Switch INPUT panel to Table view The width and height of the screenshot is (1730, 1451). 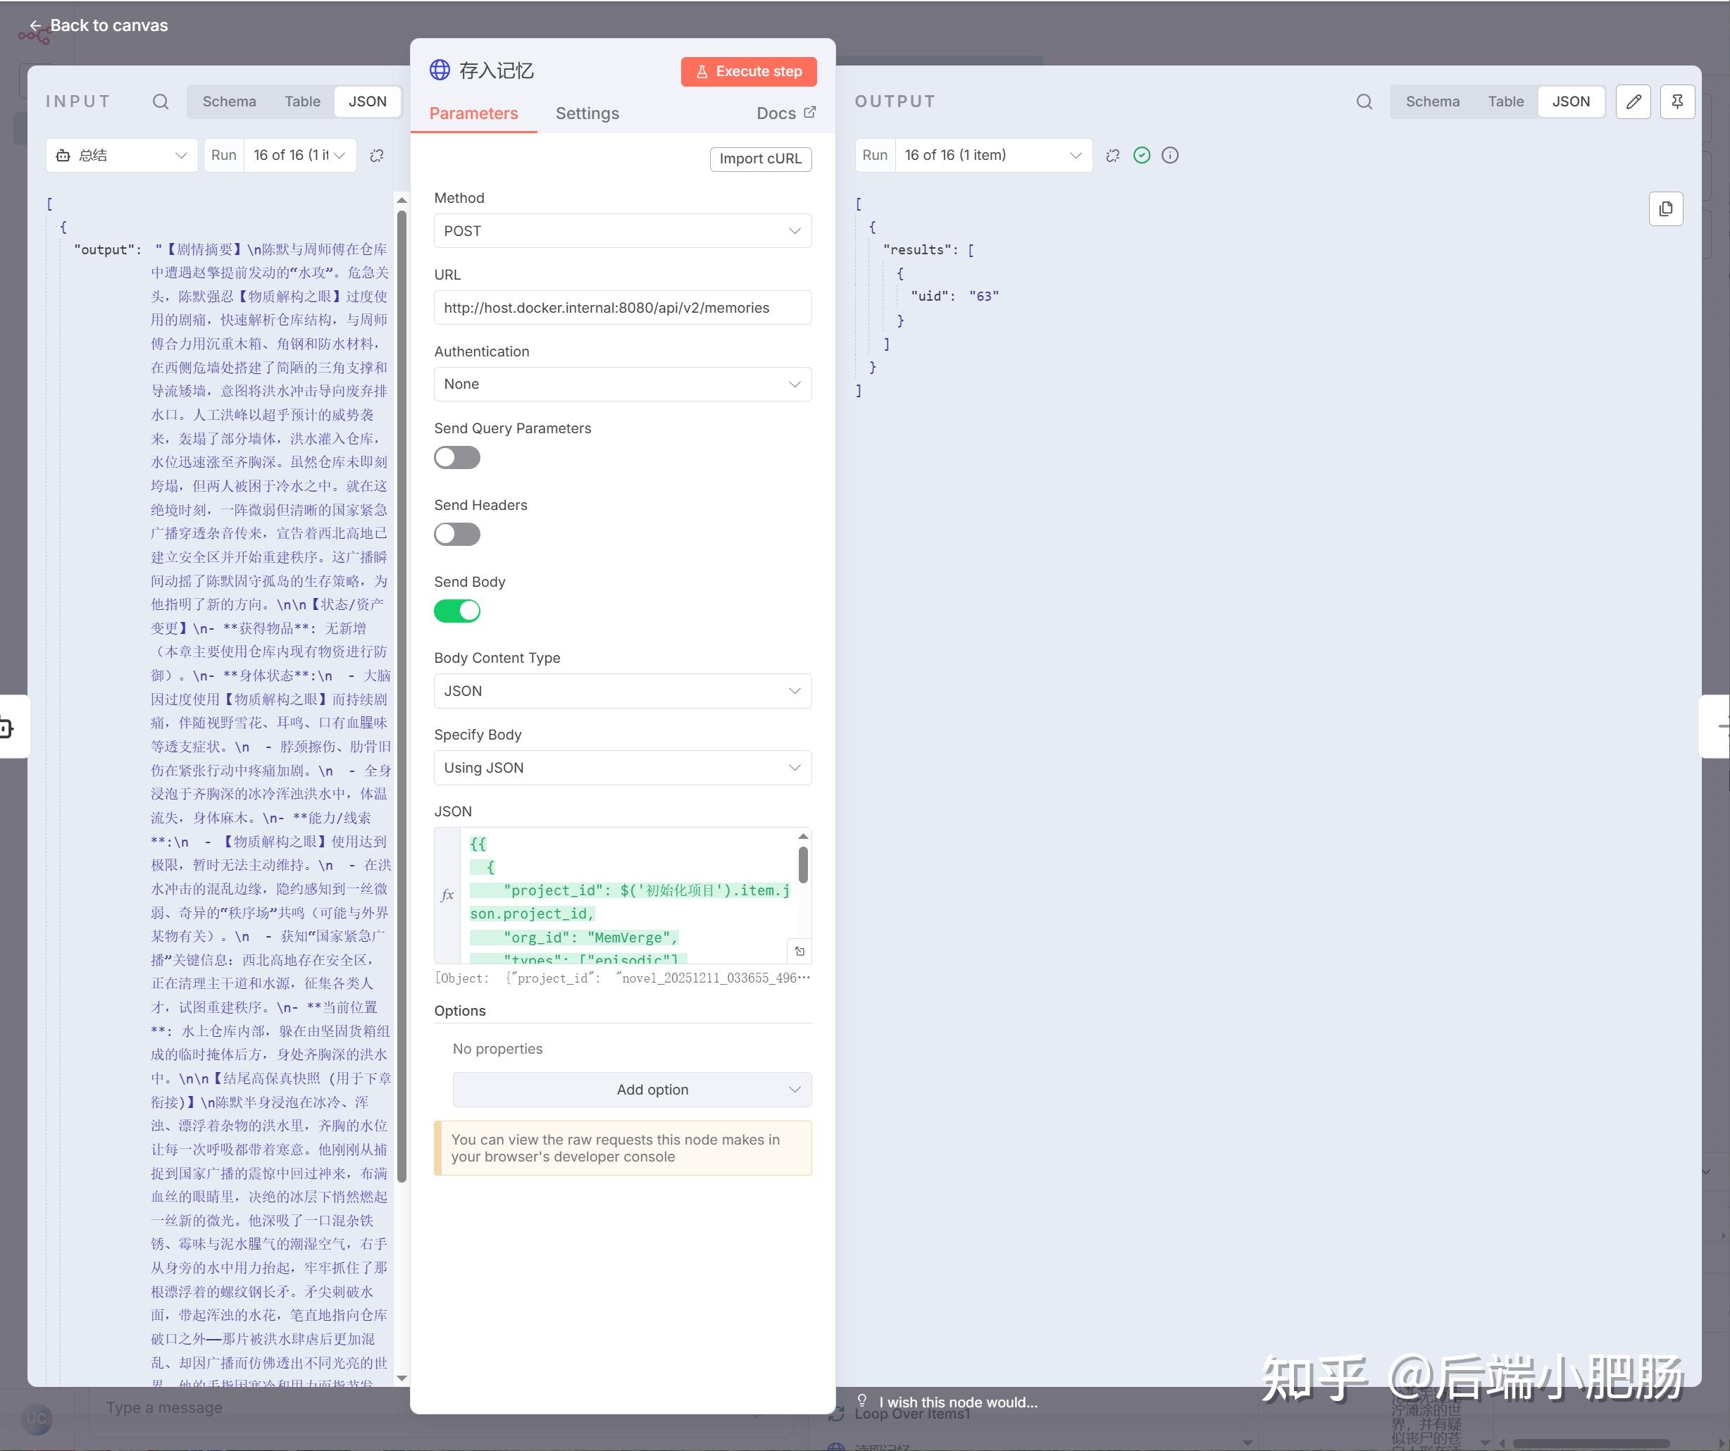[302, 101]
